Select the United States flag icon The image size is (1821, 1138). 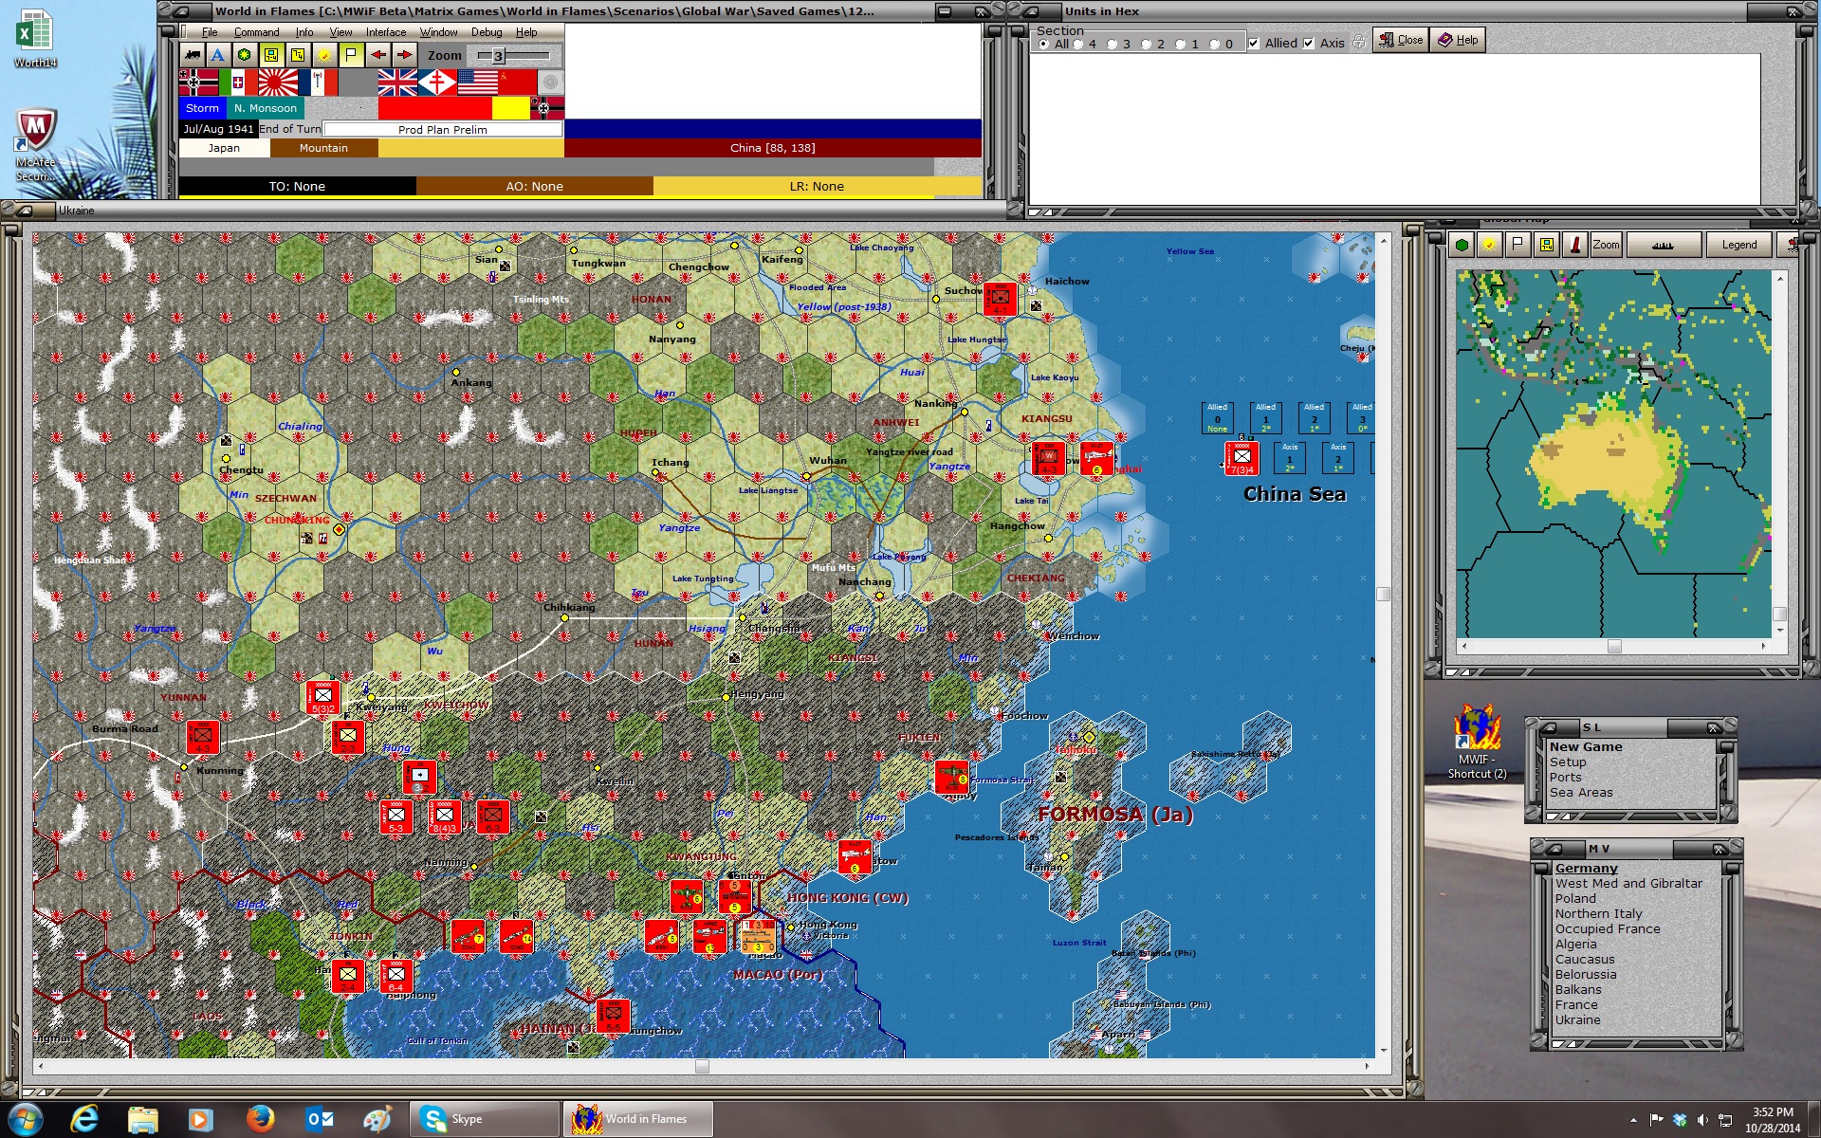(x=477, y=83)
